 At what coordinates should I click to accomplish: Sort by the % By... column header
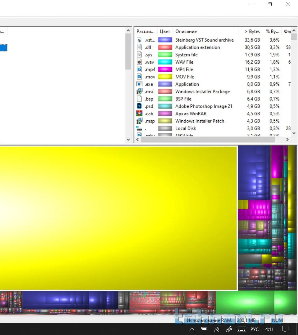[x=272, y=31]
